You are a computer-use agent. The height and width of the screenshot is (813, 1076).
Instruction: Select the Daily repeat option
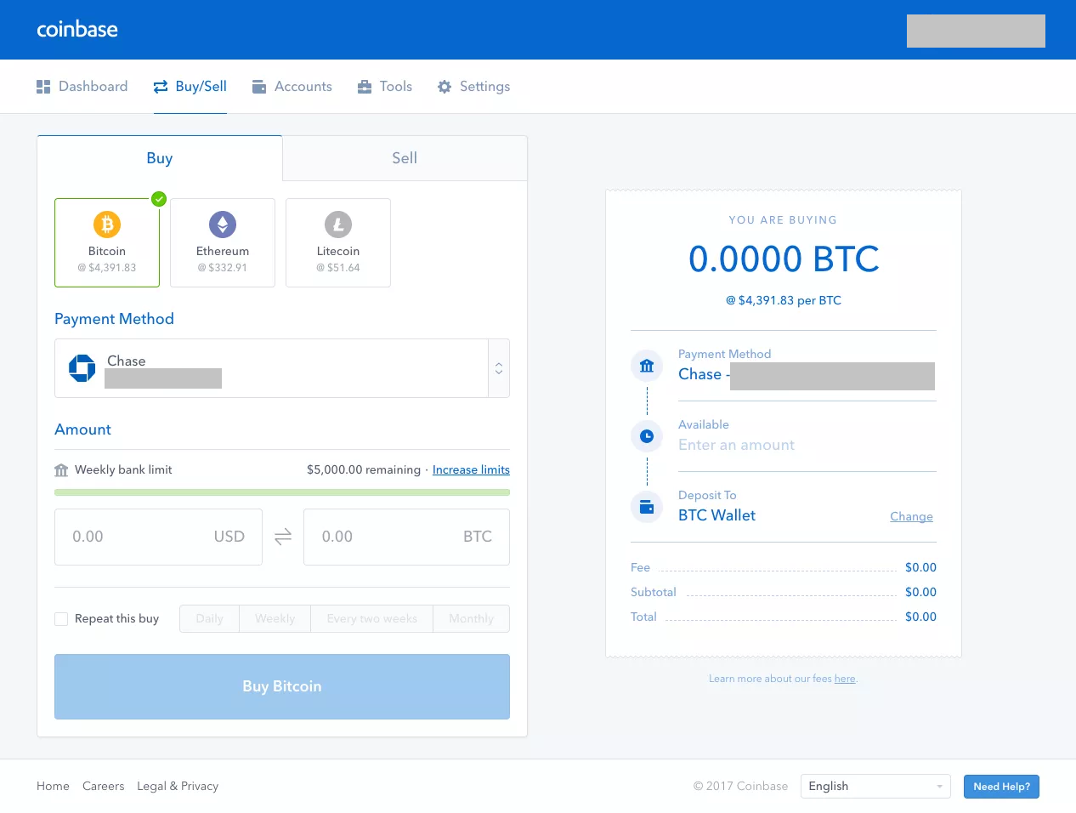tap(209, 618)
